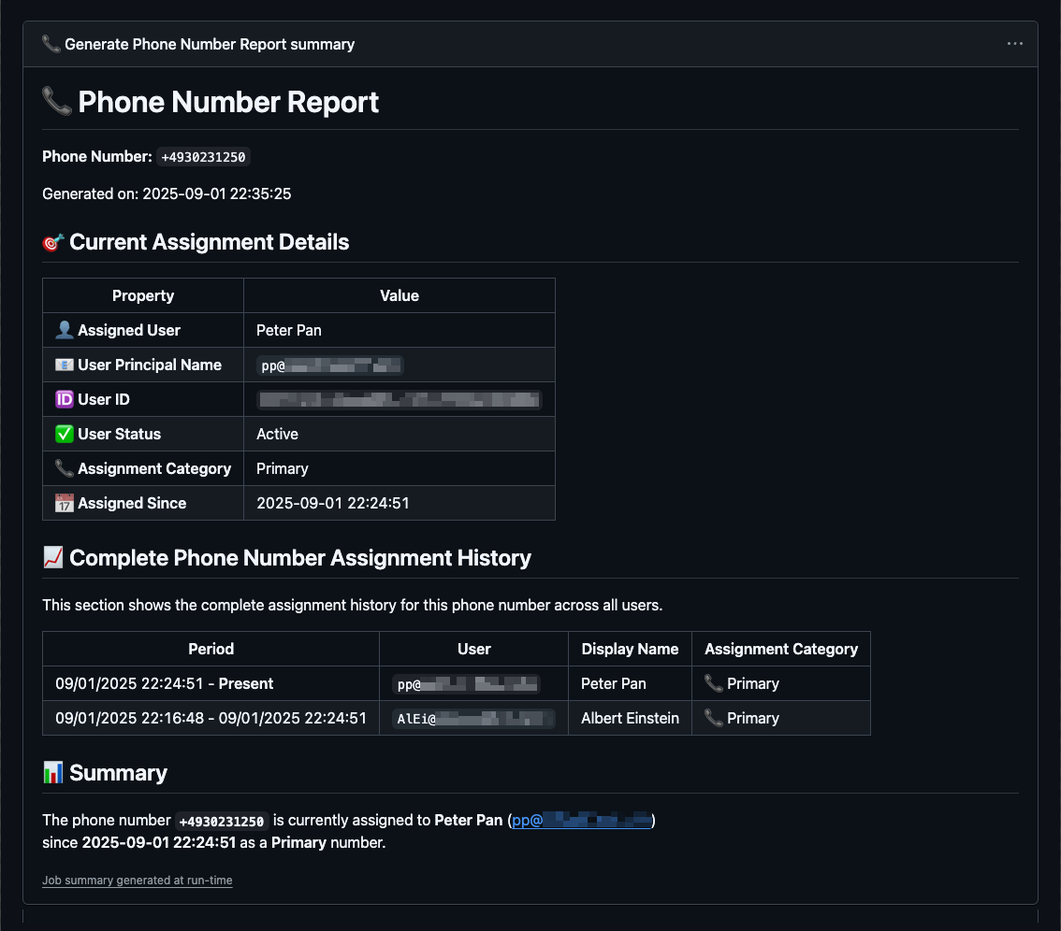Click the email icon next to User Principal Name

click(x=65, y=365)
